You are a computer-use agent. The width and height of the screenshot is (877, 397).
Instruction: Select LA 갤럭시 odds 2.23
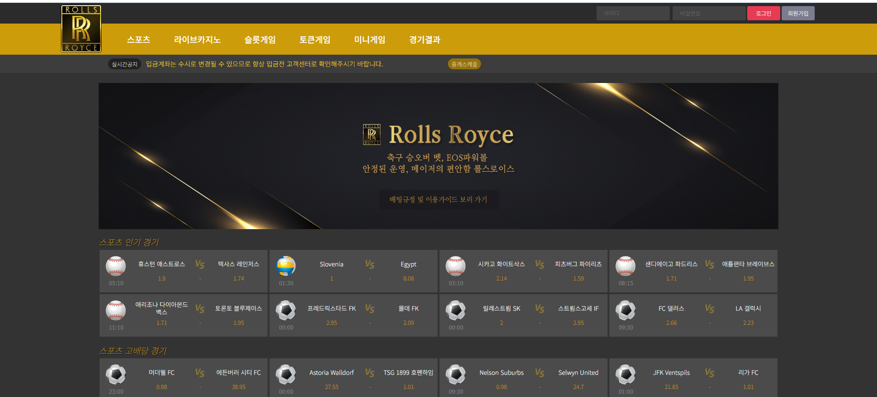pyautogui.click(x=748, y=323)
